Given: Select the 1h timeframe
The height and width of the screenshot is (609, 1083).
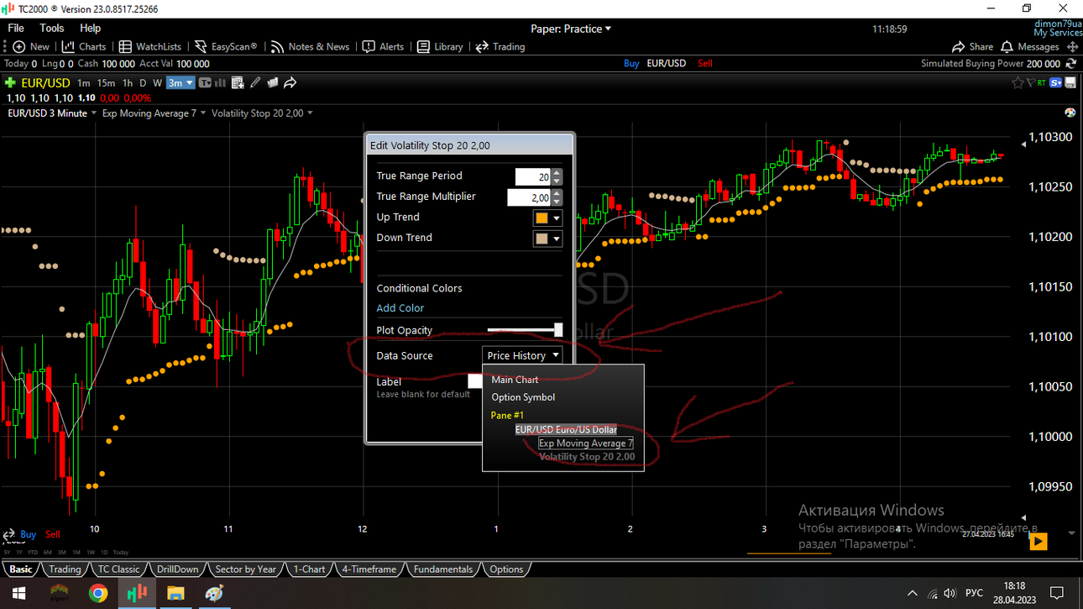Looking at the screenshot, I should point(128,82).
